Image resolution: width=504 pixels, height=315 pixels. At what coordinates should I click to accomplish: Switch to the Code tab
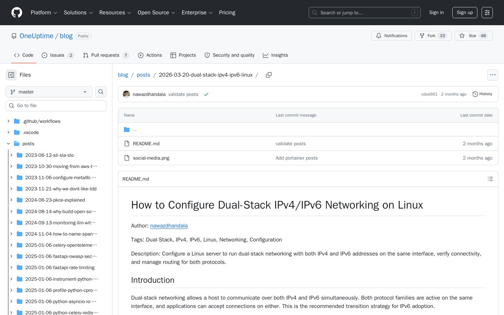click(x=24, y=55)
